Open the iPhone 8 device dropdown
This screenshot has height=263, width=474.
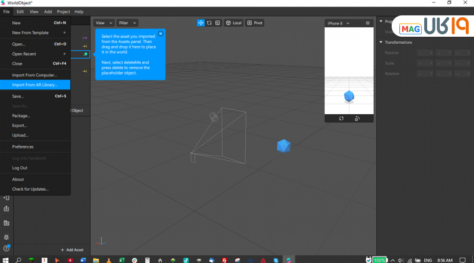[x=338, y=23]
